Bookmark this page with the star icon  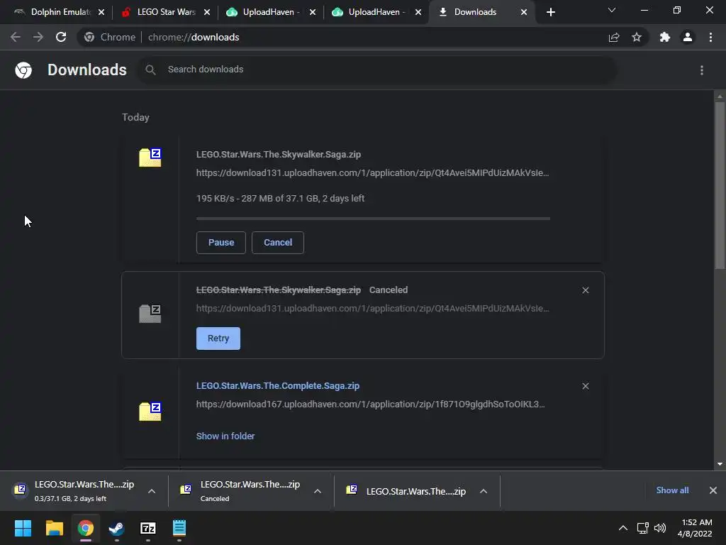[x=637, y=37]
